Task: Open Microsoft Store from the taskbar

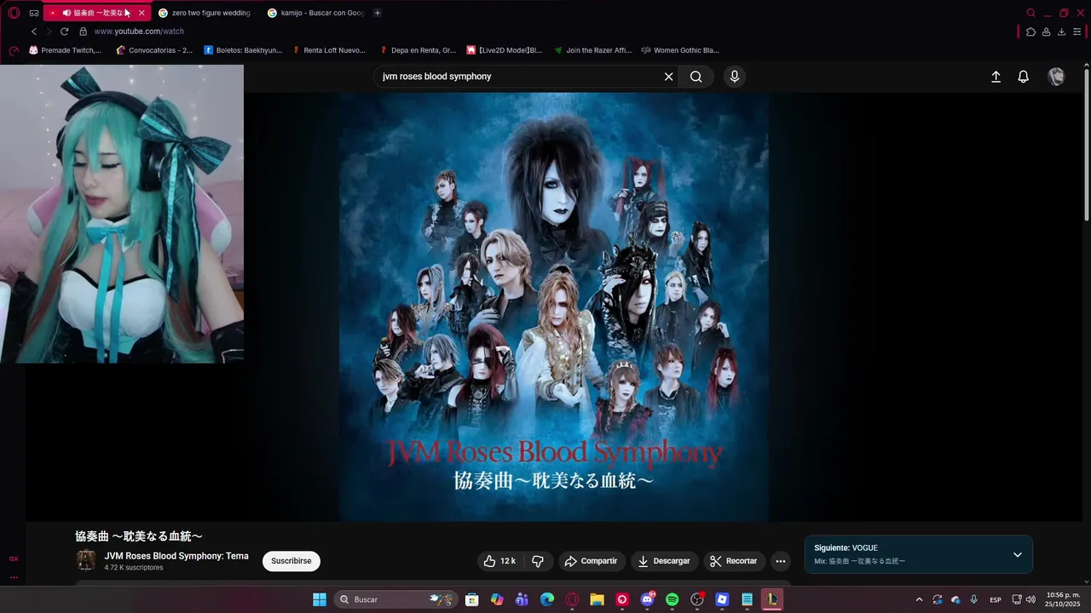Action: coord(472,599)
